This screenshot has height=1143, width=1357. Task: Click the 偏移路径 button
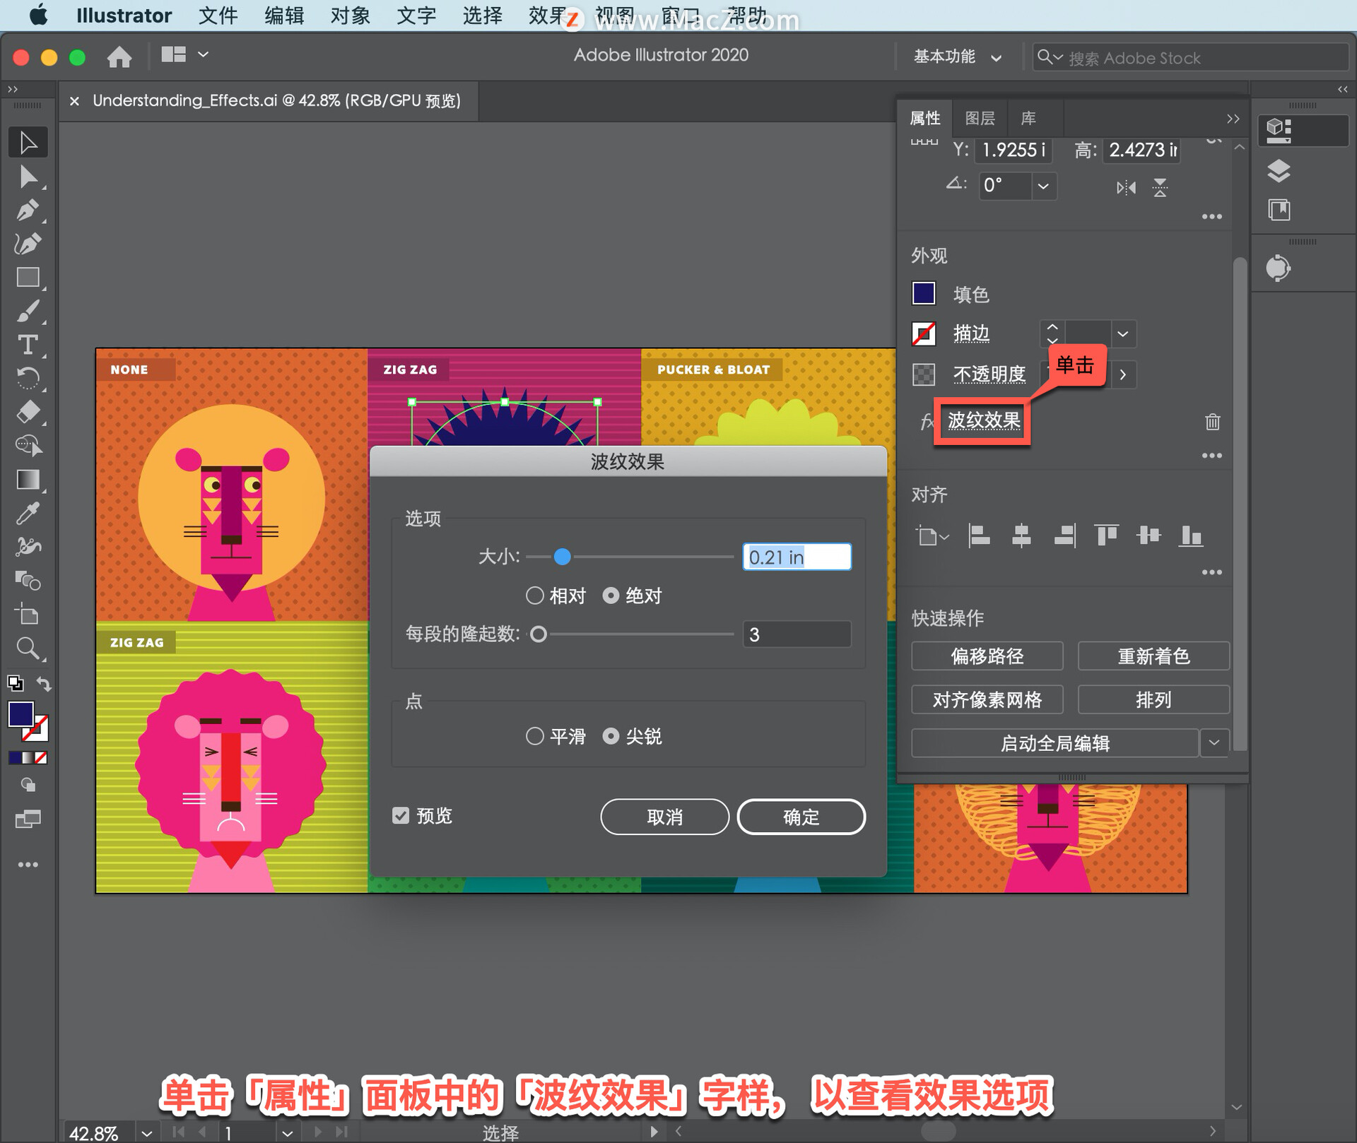[x=987, y=656]
